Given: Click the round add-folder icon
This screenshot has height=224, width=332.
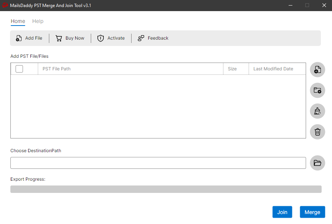Looking at the screenshot, I should 318,90.
